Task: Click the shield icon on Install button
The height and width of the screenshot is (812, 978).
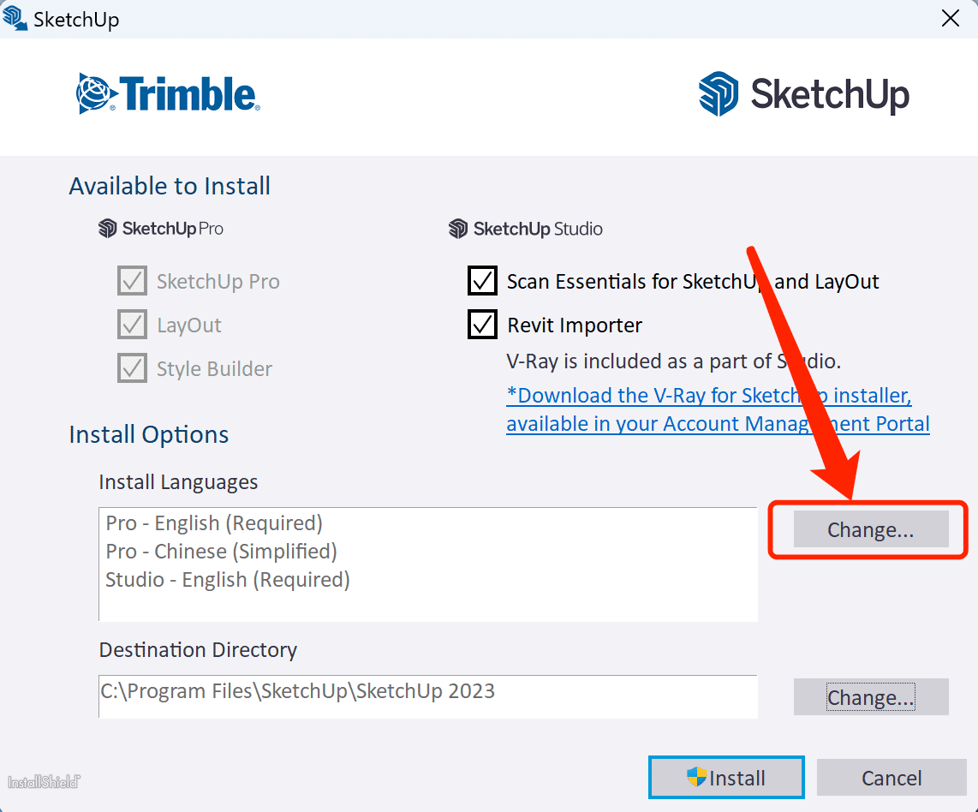Action: pos(696,777)
